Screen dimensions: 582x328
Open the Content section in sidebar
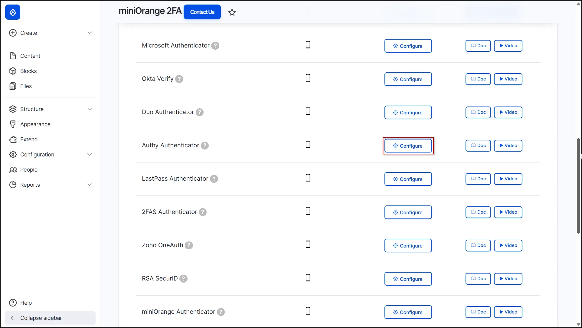tap(50, 56)
